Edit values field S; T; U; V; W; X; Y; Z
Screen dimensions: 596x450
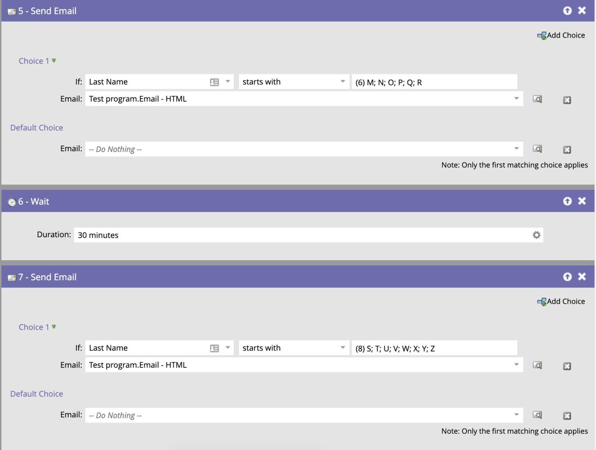coord(434,348)
